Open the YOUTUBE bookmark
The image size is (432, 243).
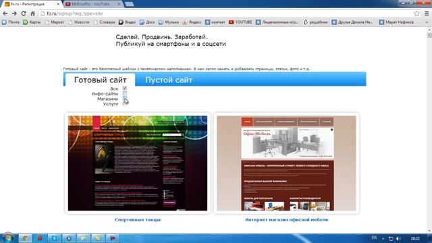[x=240, y=22]
